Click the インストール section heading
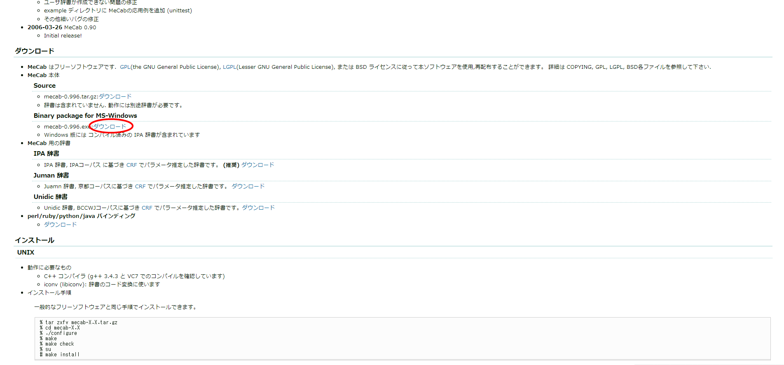Screen dimensions: 784x365 (x=35, y=240)
